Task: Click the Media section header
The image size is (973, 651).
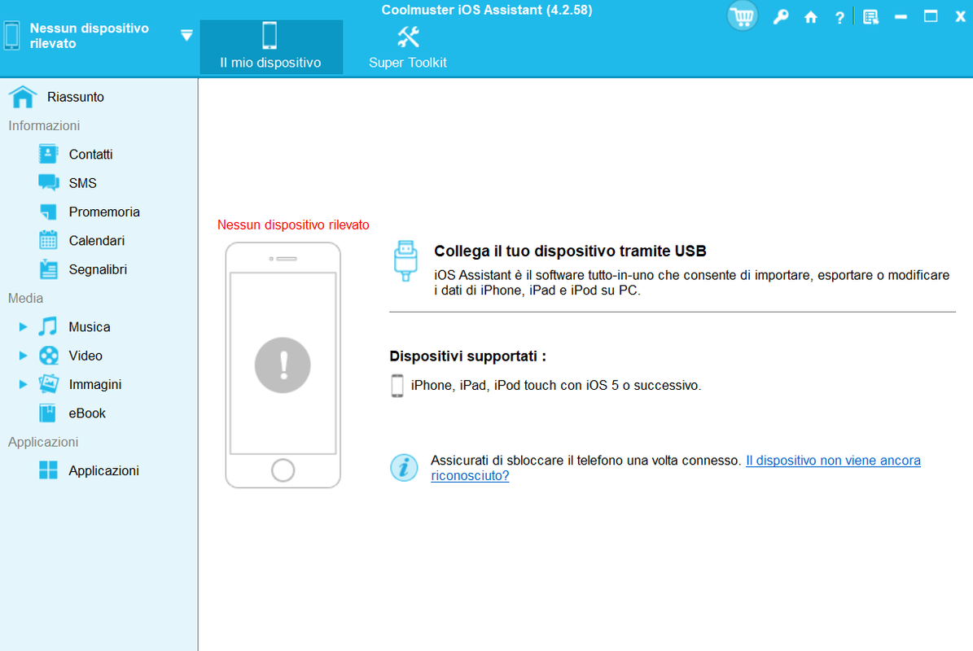Action: pyautogui.click(x=25, y=298)
